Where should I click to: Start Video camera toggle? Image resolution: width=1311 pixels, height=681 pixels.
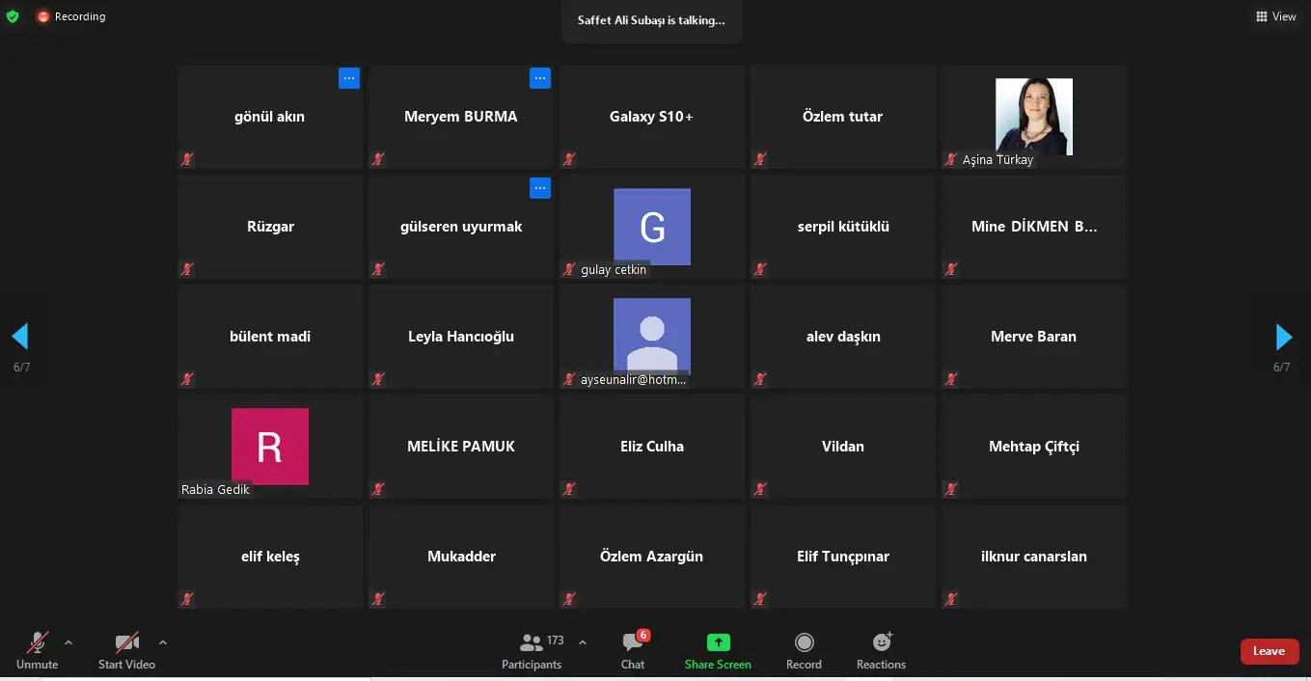coord(126,642)
